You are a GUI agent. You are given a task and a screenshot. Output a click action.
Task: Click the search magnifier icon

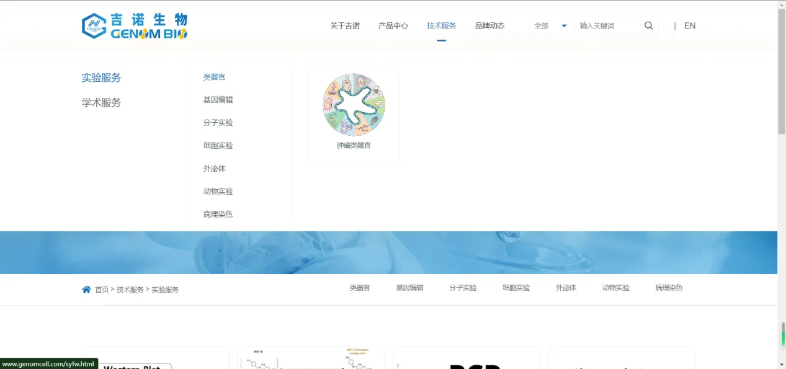coord(649,26)
